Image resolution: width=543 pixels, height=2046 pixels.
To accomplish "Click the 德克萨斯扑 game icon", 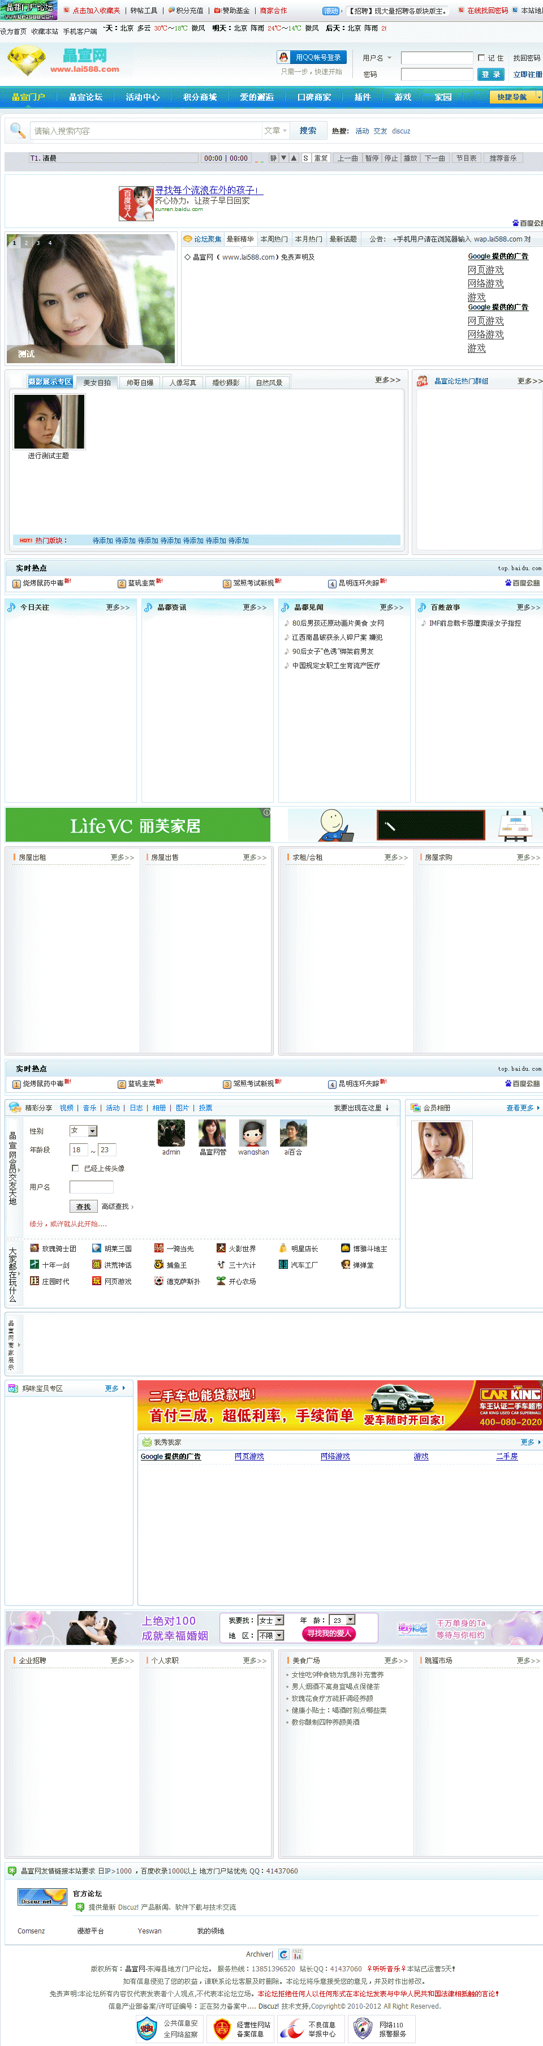I will (x=159, y=1280).
